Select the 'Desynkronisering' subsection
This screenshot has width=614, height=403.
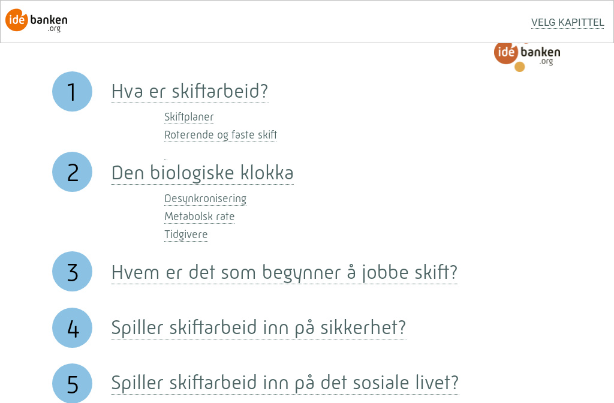point(205,199)
